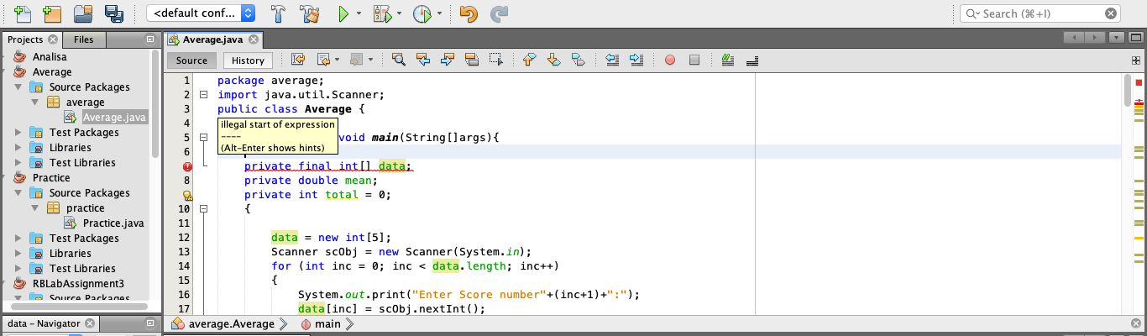
Task: Minimize the Projects window group
Action: point(149,39)
